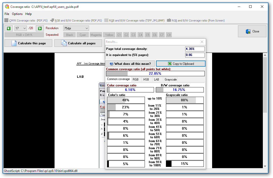This screenshot has height=178, width=273.
Task: Open the File menu
Action: [x=7, y=14]
